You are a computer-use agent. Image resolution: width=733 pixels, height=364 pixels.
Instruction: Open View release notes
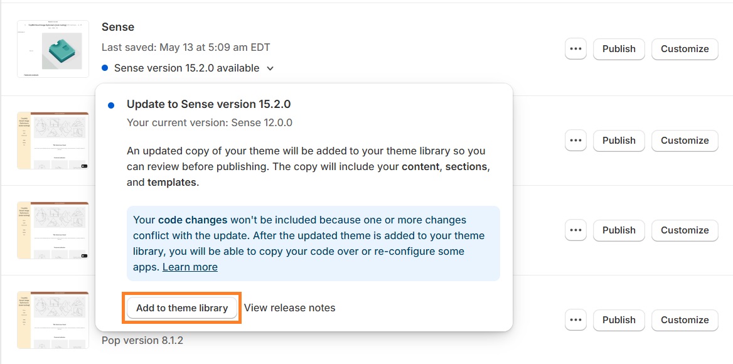289,308
